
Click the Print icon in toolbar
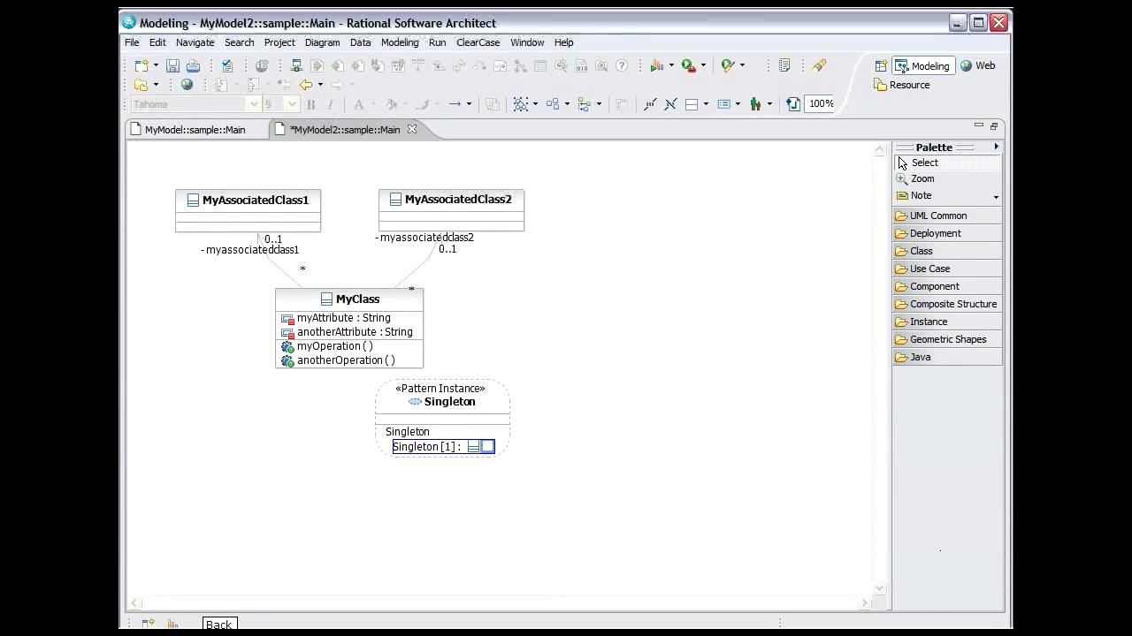click(x=193, y=65)
